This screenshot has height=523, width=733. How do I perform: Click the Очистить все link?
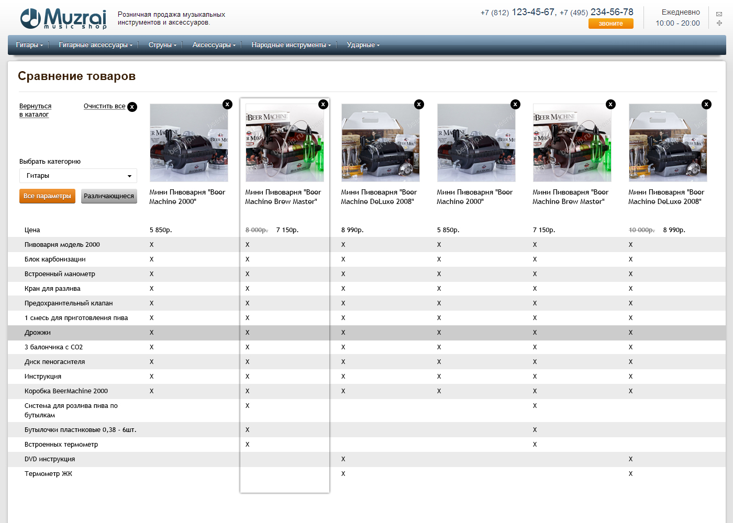coord(104,106)
